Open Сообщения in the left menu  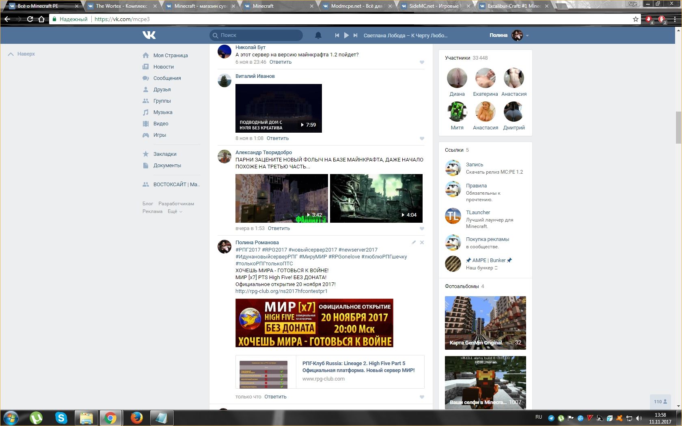(167, 78)
